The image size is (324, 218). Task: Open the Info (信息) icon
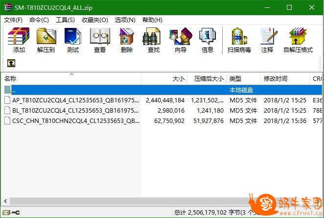point(207,36)
